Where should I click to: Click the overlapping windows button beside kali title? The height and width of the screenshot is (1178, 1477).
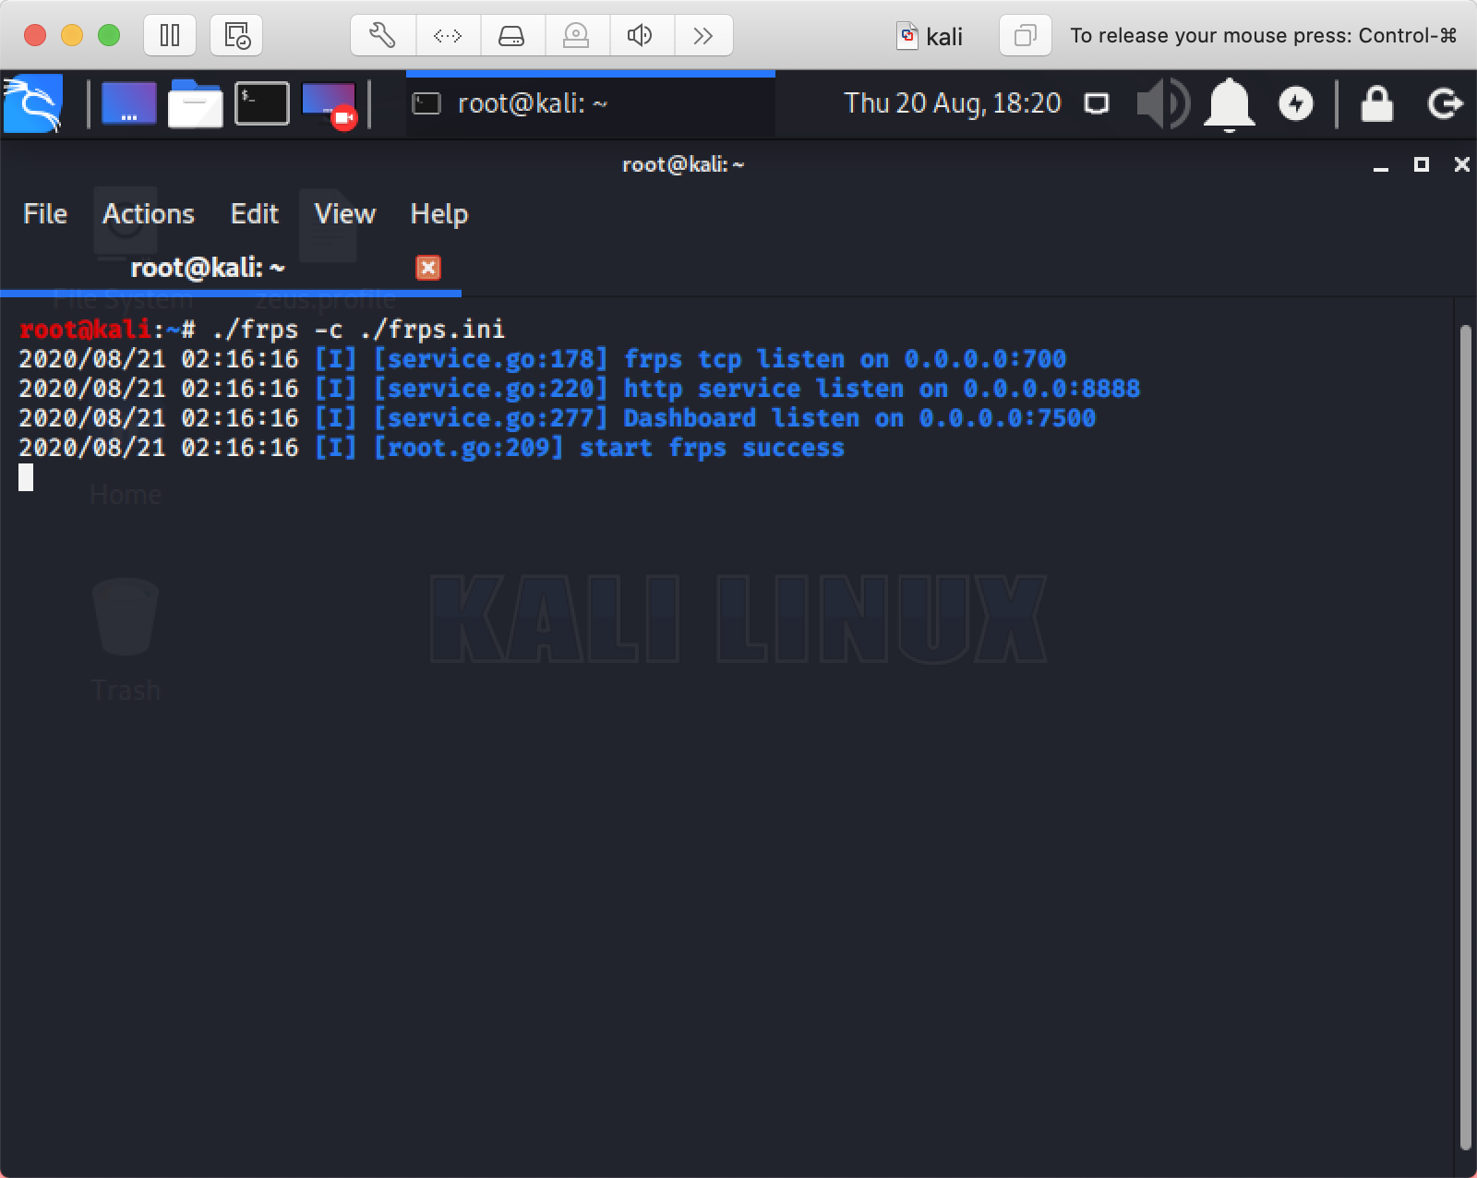click(x=1025, y=35)
